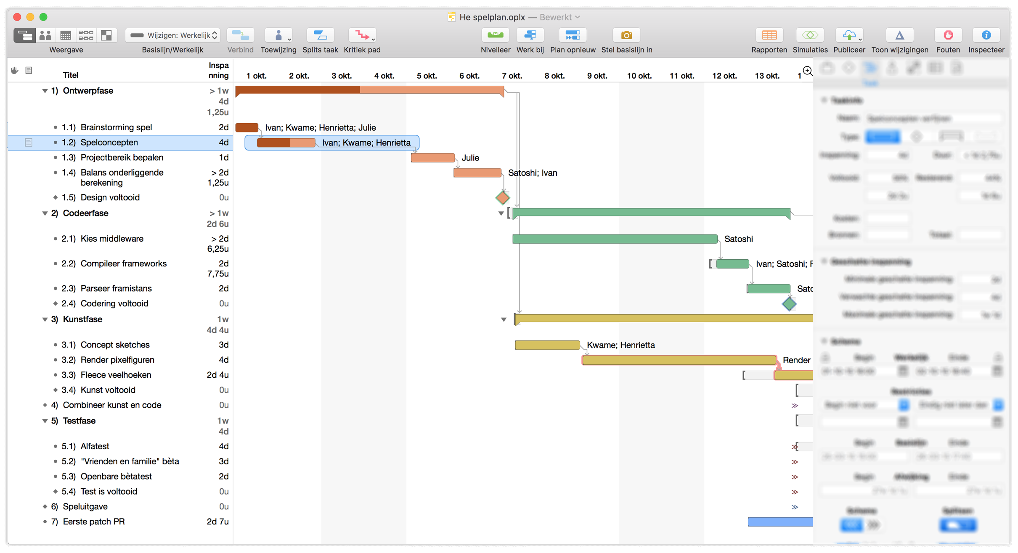Viewport: 1018px width, 553px height.
Task: Click the Stel basislijn in camera icon
Action: tap(626, 35)
